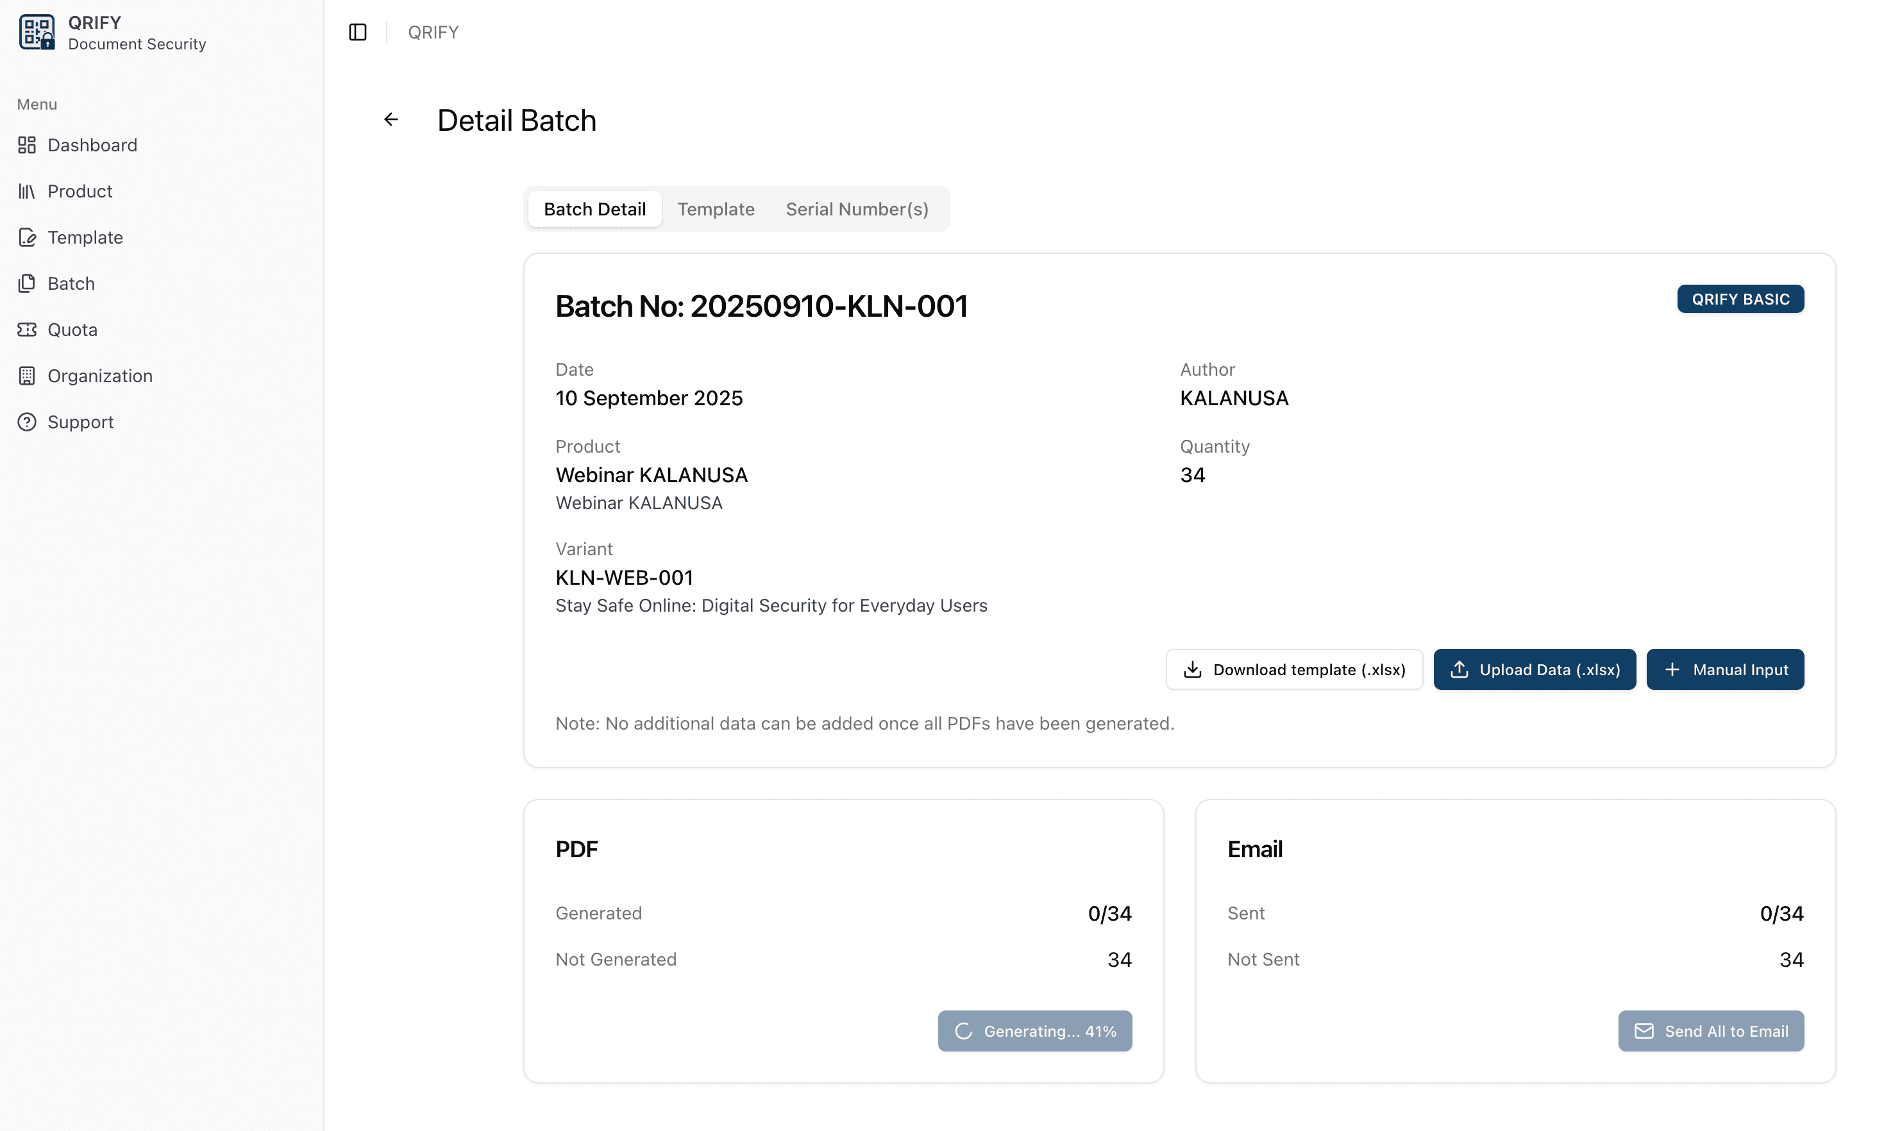
Task: Open Dashboard from sidebar menu
Action: (92, 145)
